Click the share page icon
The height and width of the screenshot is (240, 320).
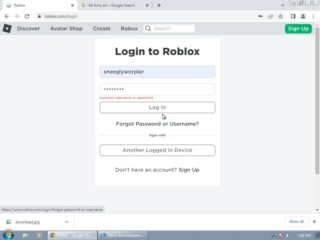(271, 16)
